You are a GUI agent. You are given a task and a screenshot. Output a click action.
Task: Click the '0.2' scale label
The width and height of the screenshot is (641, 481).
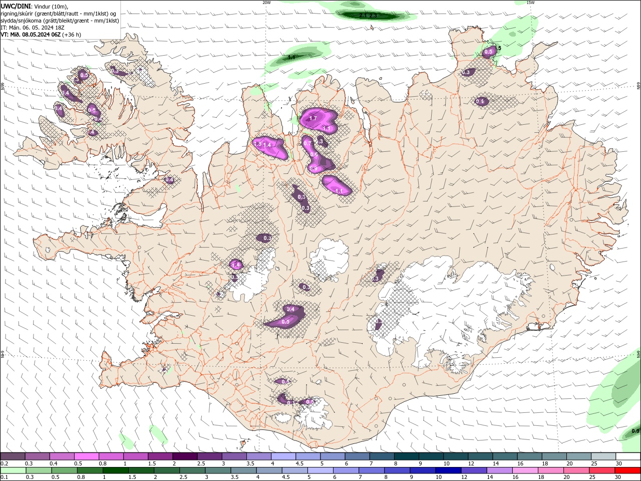(x=4, y=463)
